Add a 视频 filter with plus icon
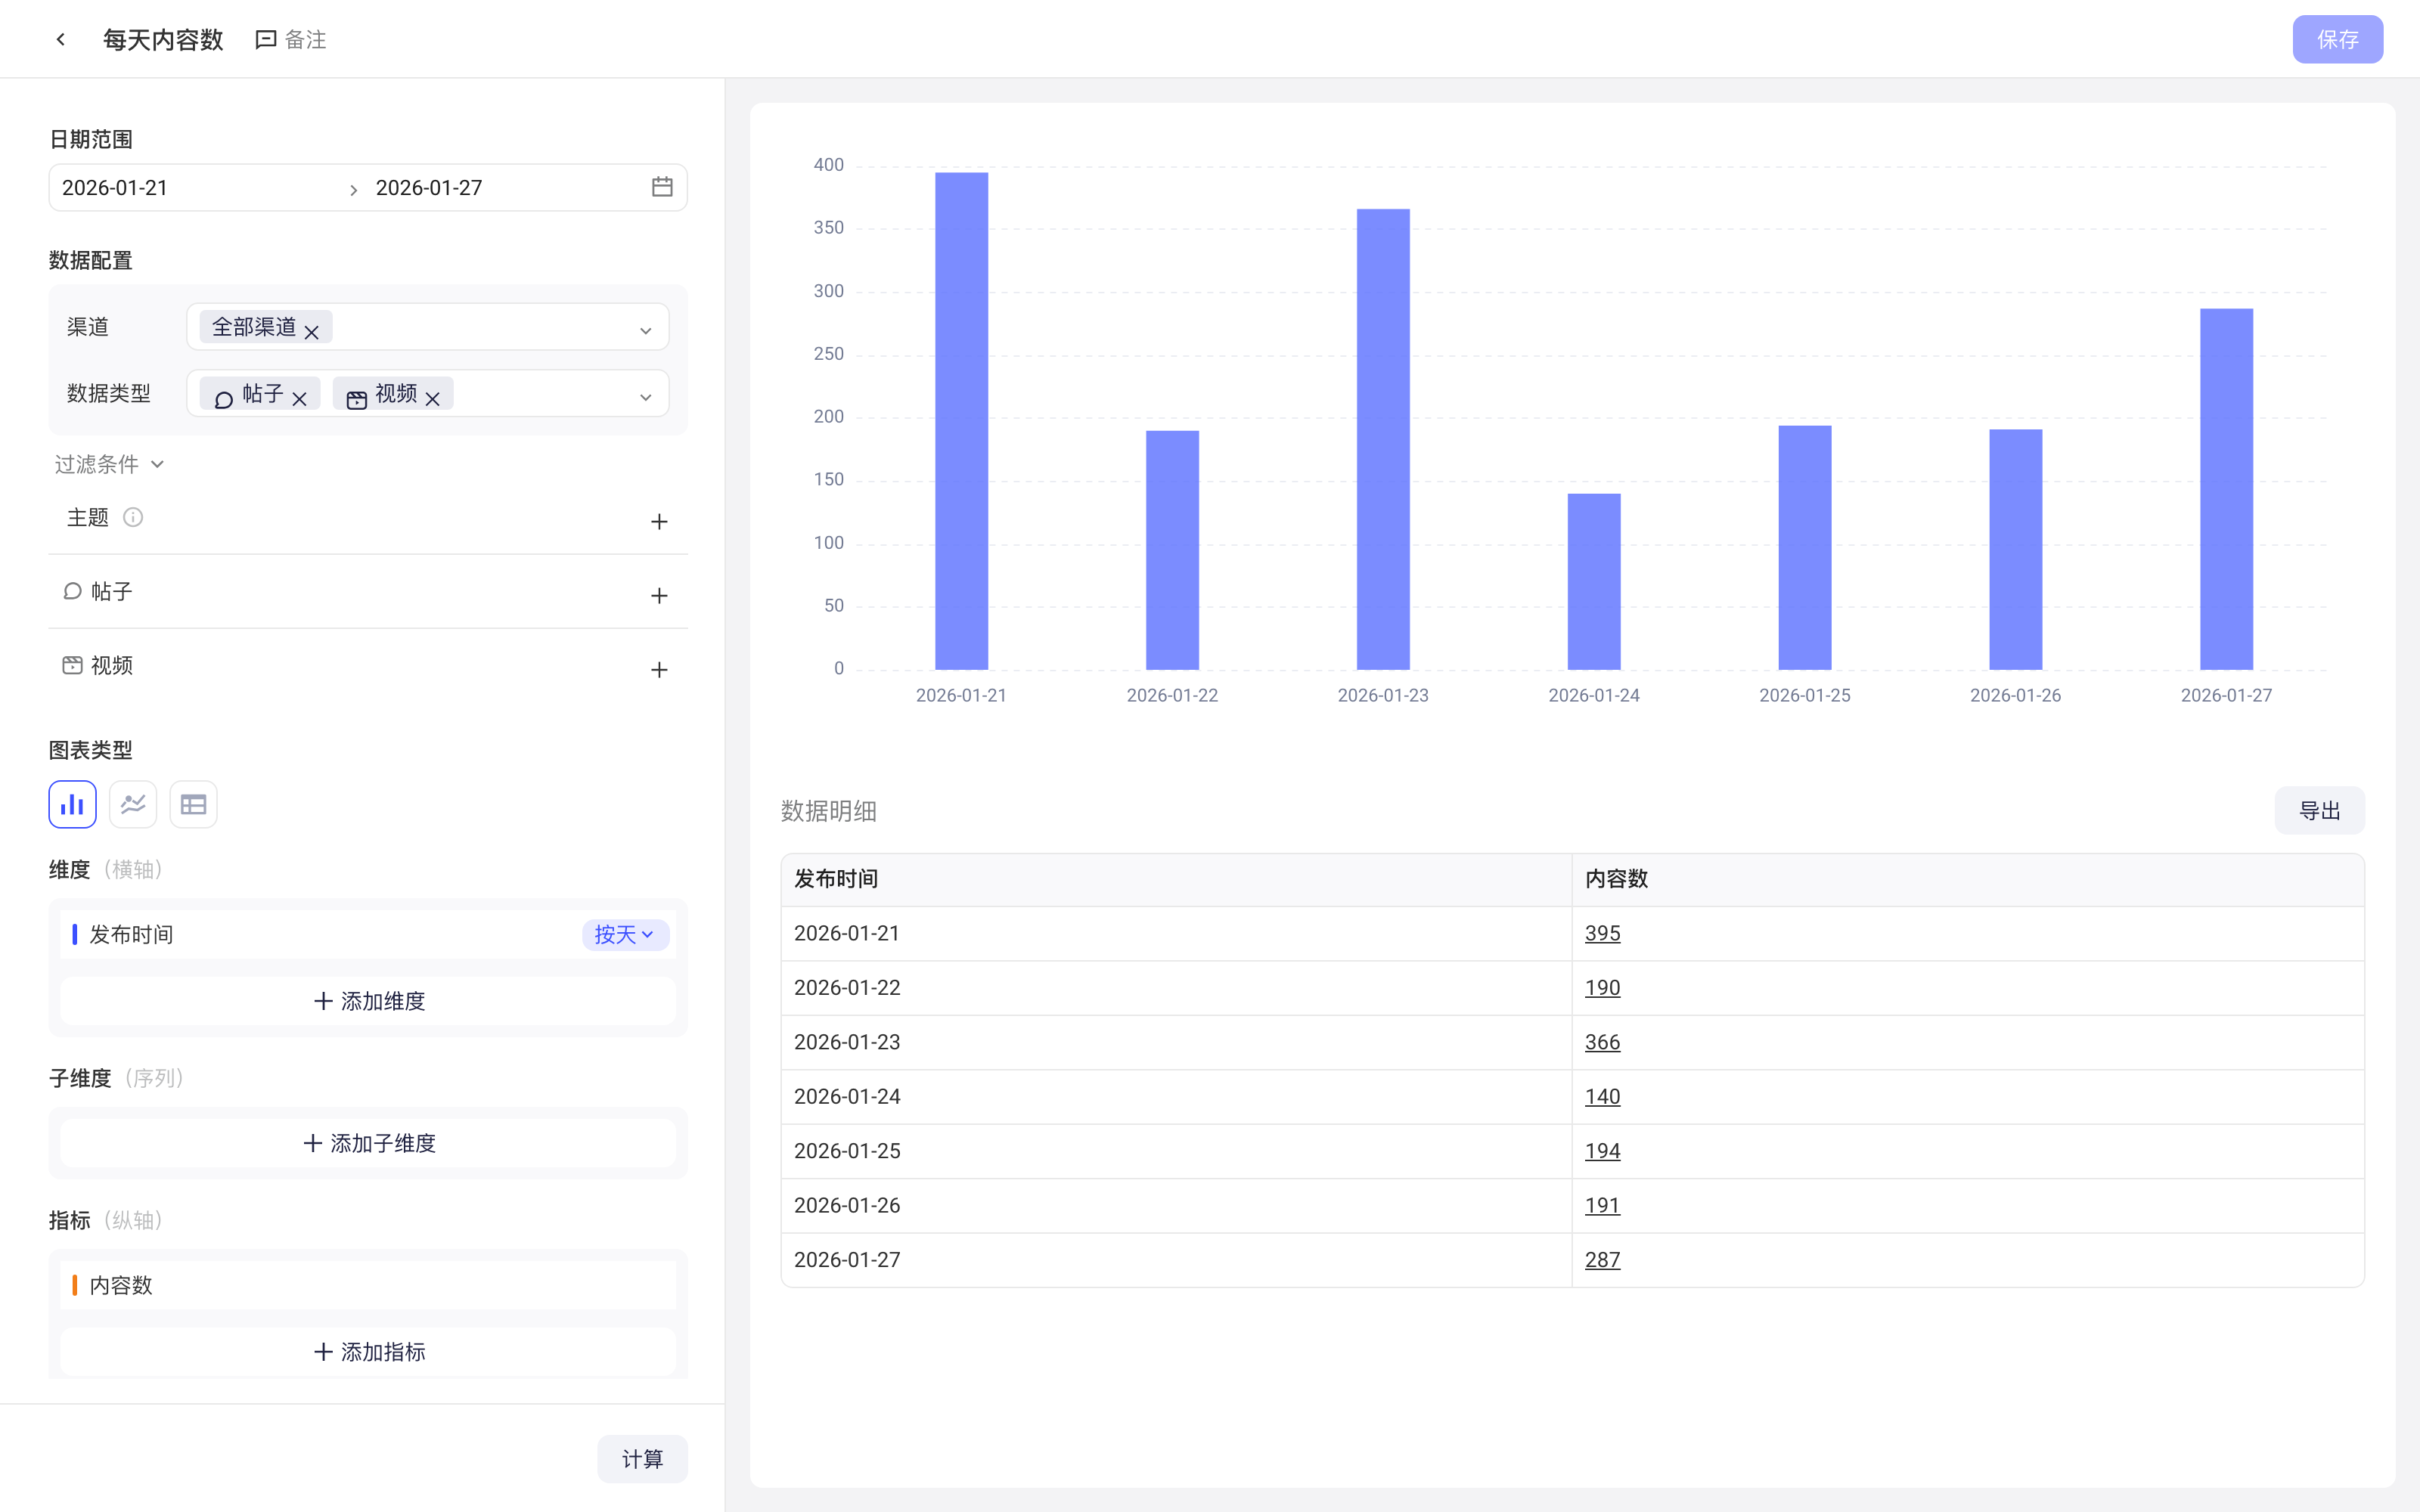Viewport: 2420px width, 1512px height. 659,669
